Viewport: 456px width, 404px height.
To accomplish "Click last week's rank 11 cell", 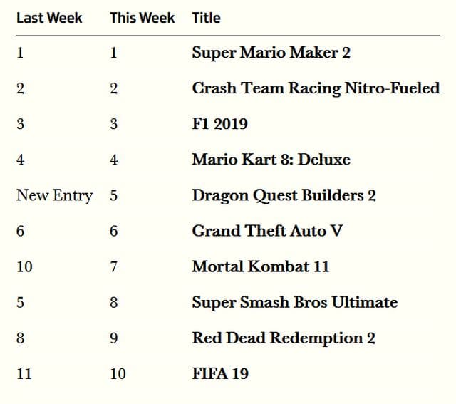I will click(24, 373).
